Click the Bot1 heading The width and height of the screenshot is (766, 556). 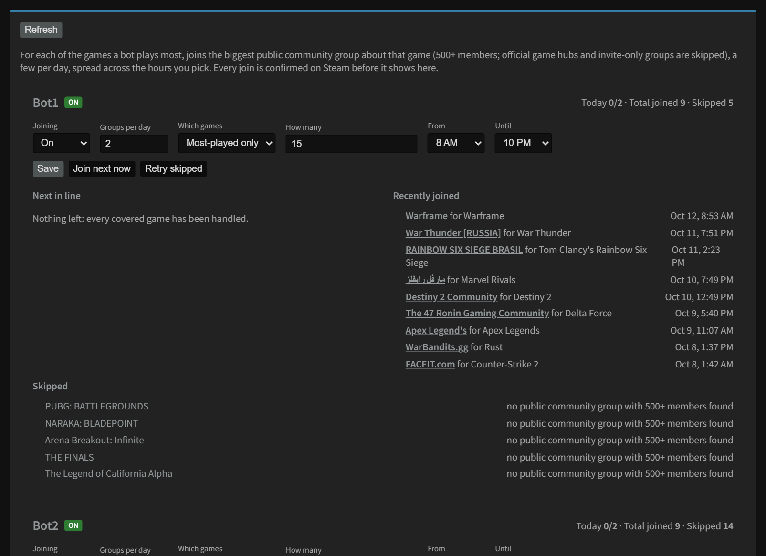pos(45,103)
